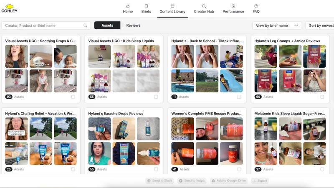The width and height of the screenshot is (334, 188).
Task: Open Hyland's Leg Cramps + Arnica Reviews title
Action: 287,41
